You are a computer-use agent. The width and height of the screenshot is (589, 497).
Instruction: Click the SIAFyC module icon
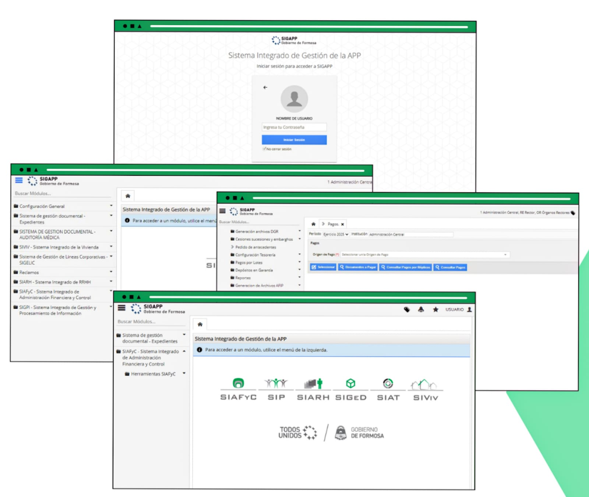(238, 383)
